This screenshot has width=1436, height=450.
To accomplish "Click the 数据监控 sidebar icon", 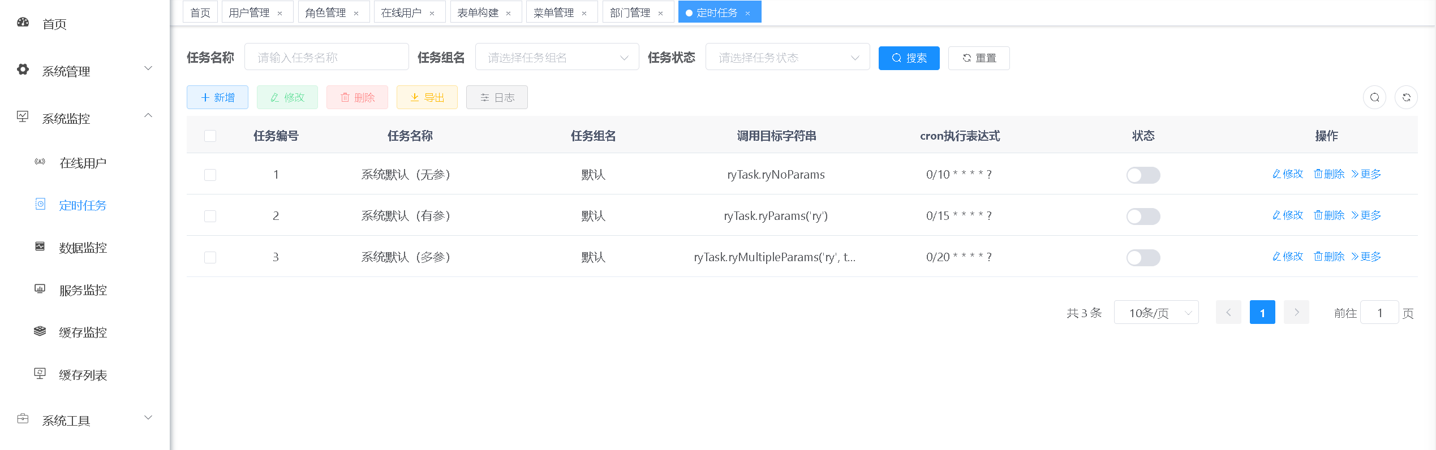I will (x=40, y=246).
